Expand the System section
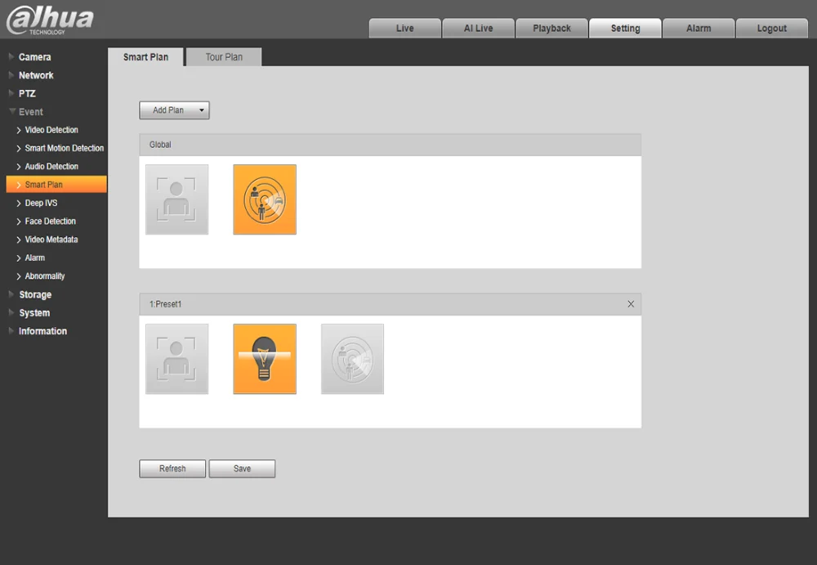 coord(34,313)
